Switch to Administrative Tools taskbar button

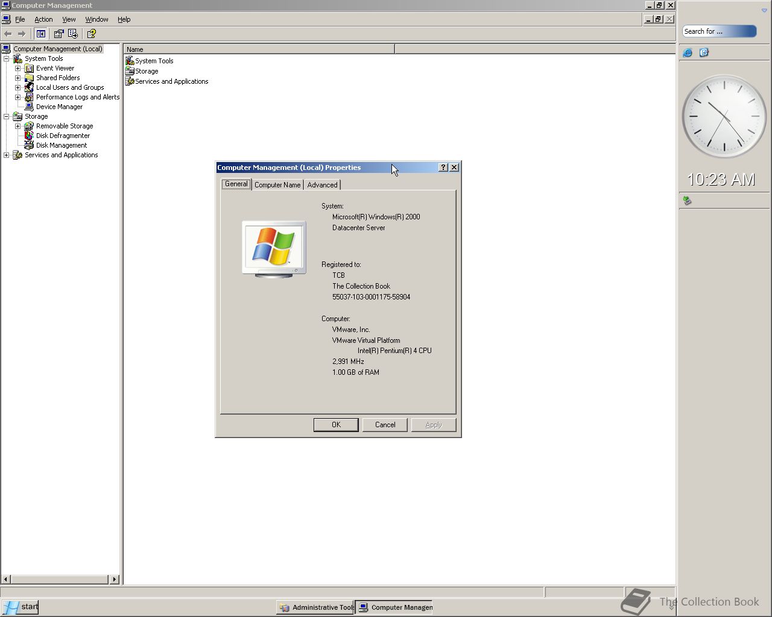click(315, 607)
